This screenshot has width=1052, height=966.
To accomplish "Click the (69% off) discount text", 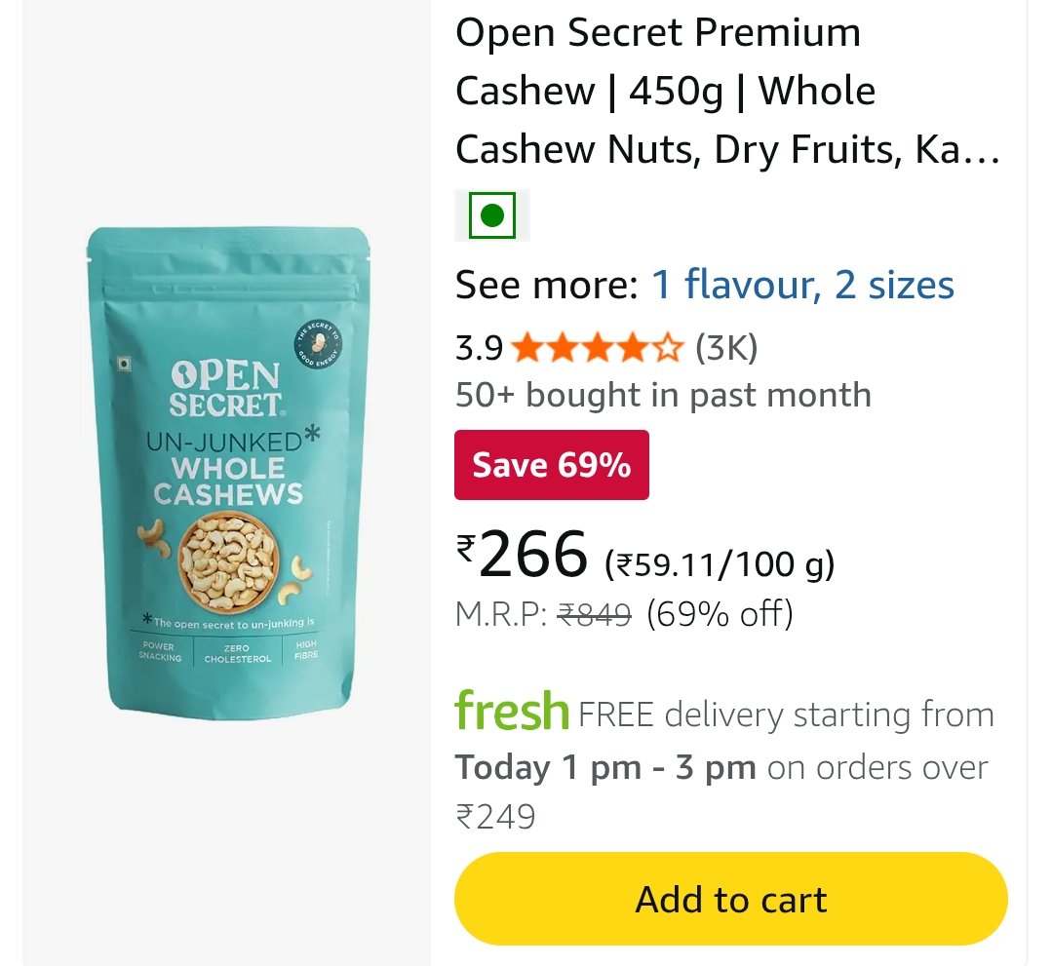I will (720, 614).
